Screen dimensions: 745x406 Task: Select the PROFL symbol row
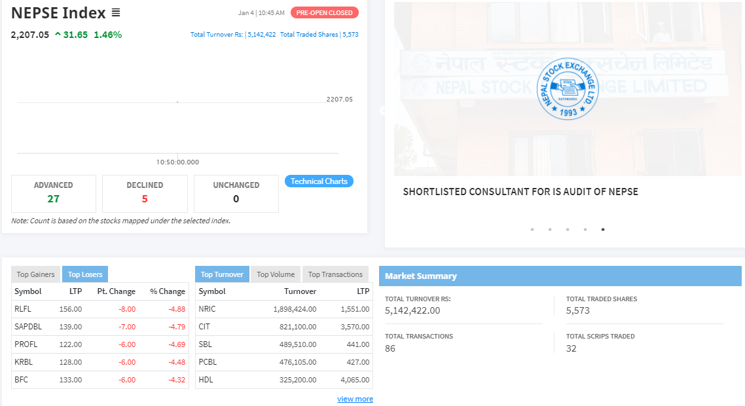click(100, 344)
